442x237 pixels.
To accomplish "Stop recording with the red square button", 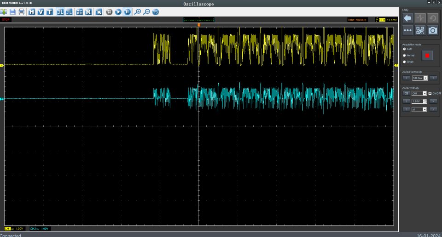I will (x=427, y=56).
